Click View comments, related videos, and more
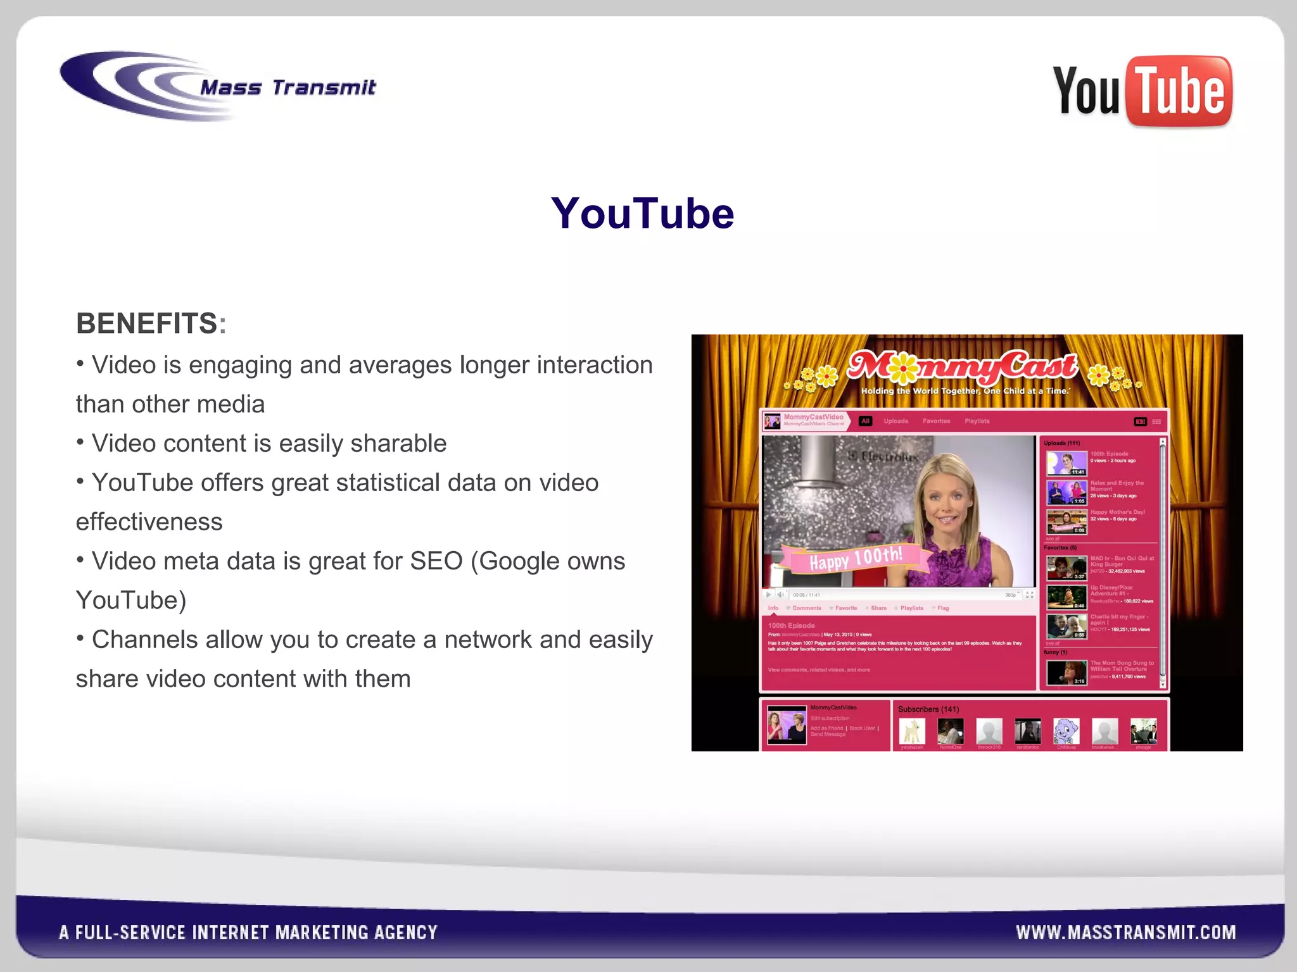 coord(819,670)
